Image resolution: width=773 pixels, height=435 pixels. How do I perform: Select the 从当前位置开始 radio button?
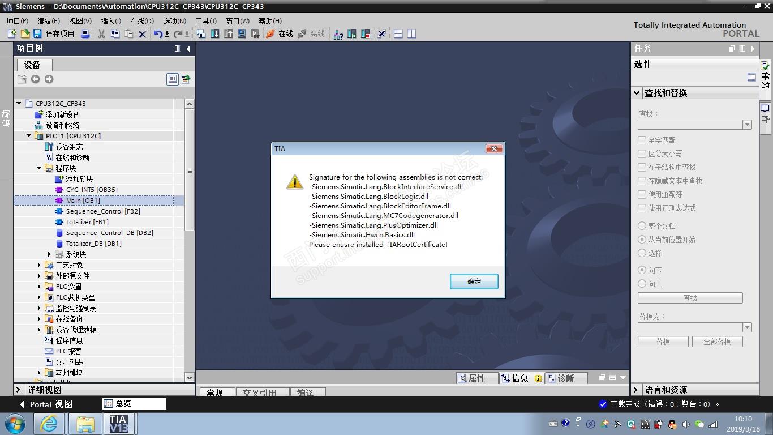coord(642,240)
